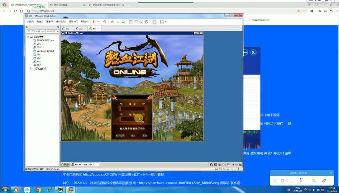Screen dimensions: 339x193
Task: Click the account input field in game login
Action: point(132,108)
